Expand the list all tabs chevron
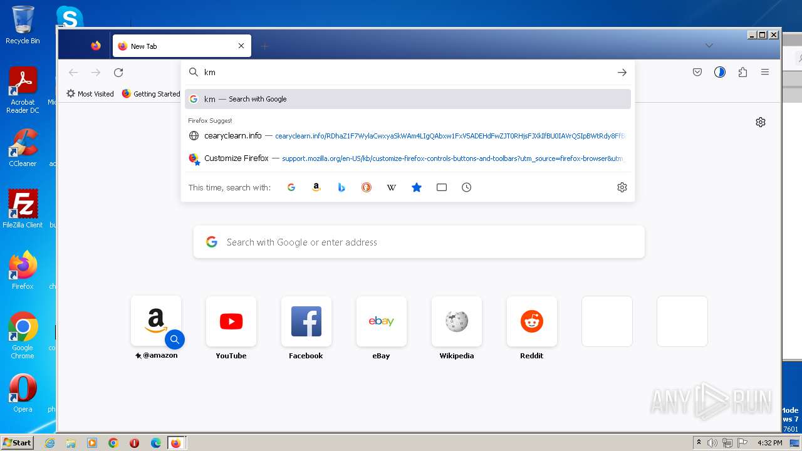This screenshot has width=802, height=451. point(709,46)
